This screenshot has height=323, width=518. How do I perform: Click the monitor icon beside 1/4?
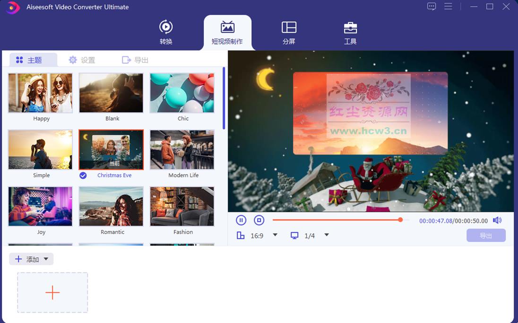pyautogui.click(x=294, y=236)
